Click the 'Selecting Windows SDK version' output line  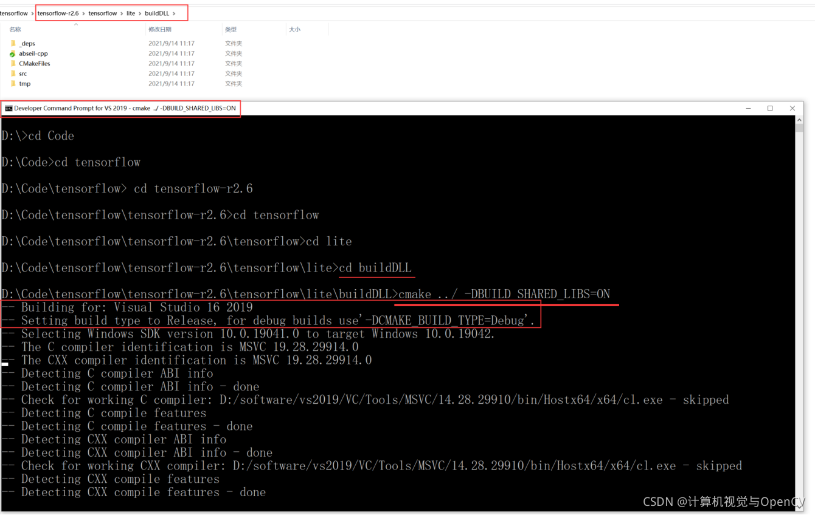(x=248, y=333)
